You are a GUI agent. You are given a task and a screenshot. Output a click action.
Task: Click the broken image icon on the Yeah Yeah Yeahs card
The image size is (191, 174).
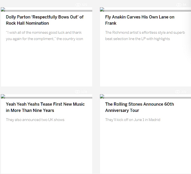pyautogui.click(x=3, y=96)
